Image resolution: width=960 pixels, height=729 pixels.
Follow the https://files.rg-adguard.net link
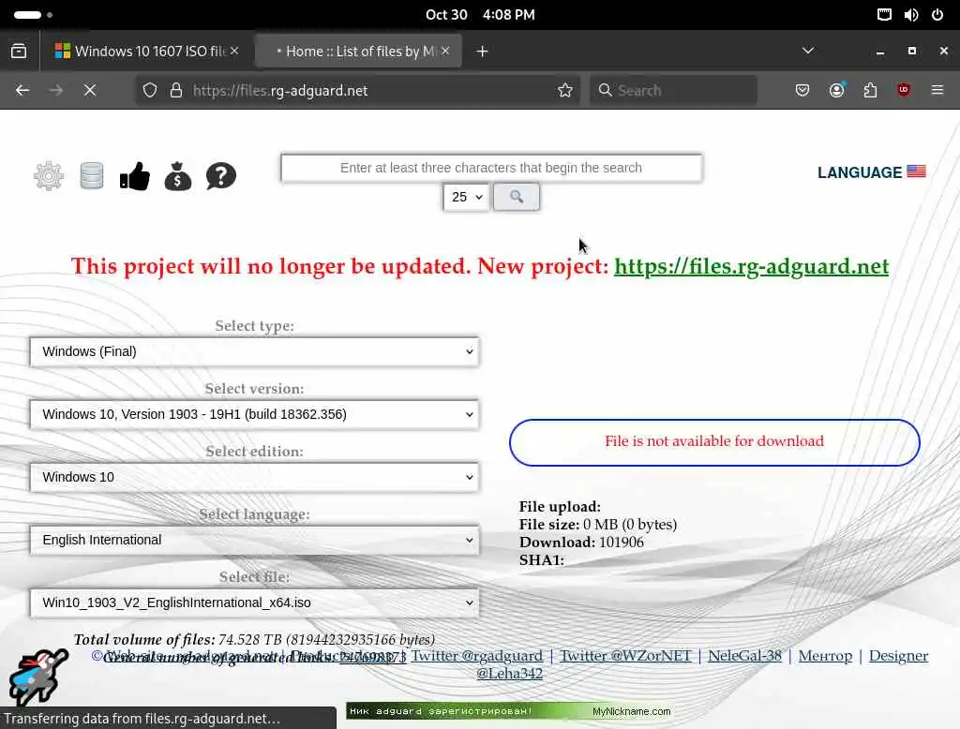click(x=751, y=266)
